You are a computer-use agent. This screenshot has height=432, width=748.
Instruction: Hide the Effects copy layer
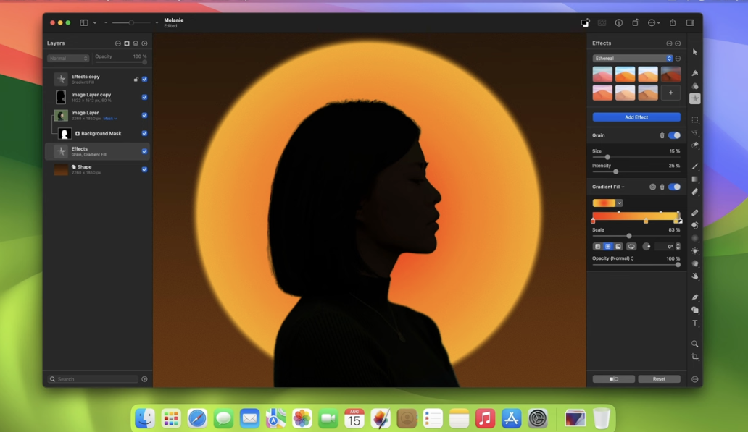[x=144, y=79]
